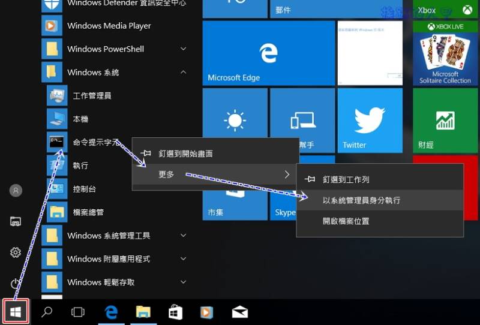Select 釘選到開始畫面 in context menu
The image size is (480, 325).
click(215, 154)
